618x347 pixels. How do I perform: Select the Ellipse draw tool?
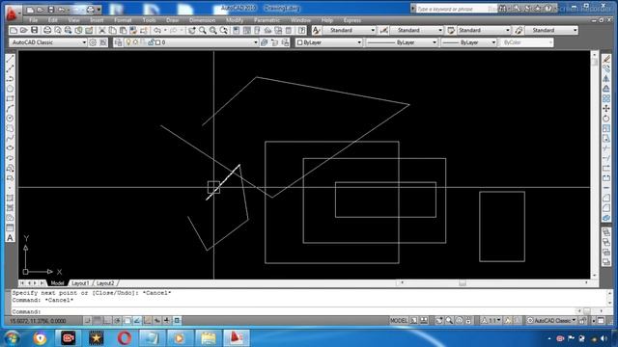10,147
